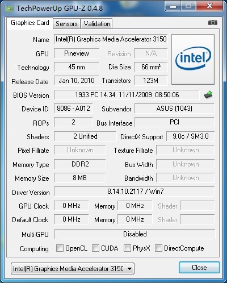The width and height of the screenshot is (227, 283).
Task: Tick the DirectCompute checkbox
Action: [x=158, y=248]
